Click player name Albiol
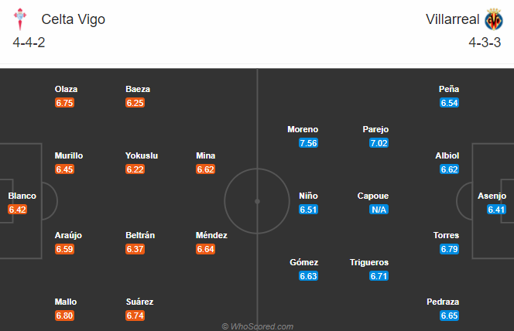The height and width of the screenshot is (331, 514). pos(447,155)
